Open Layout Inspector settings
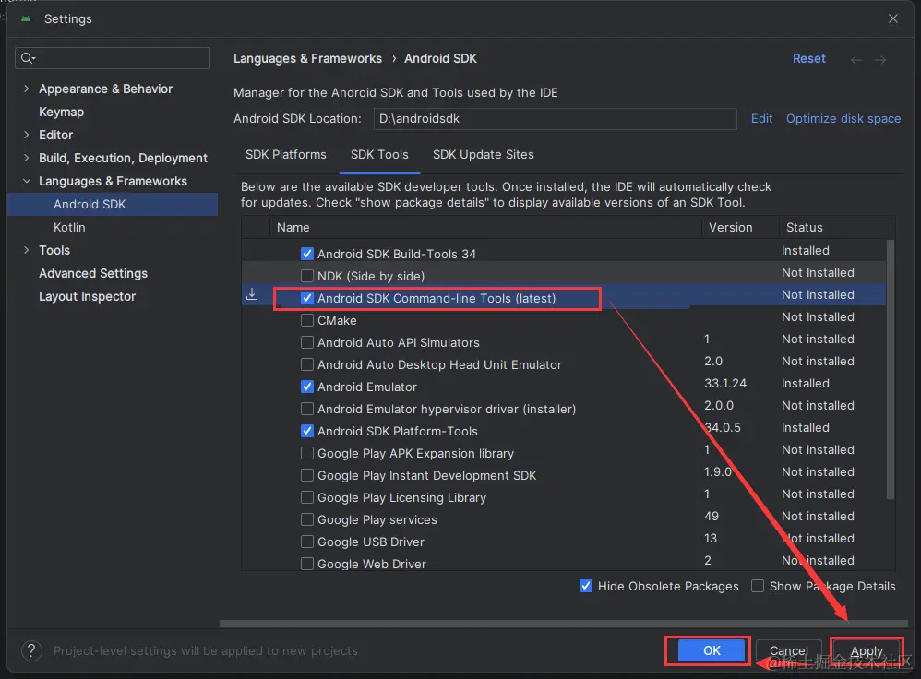 87,297
